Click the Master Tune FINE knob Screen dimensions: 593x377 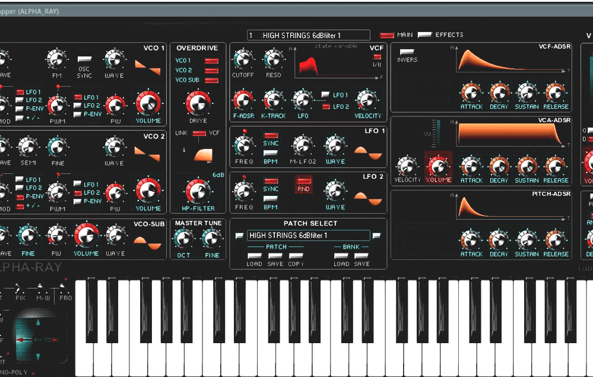211,239
